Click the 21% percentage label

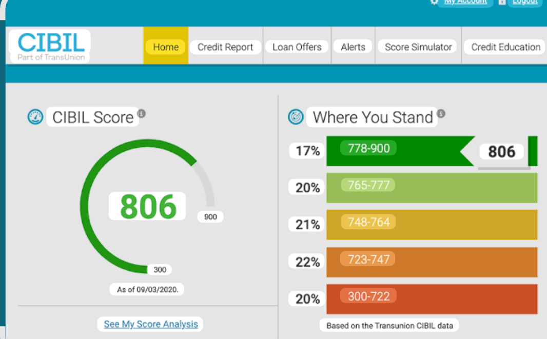(307, 224)
